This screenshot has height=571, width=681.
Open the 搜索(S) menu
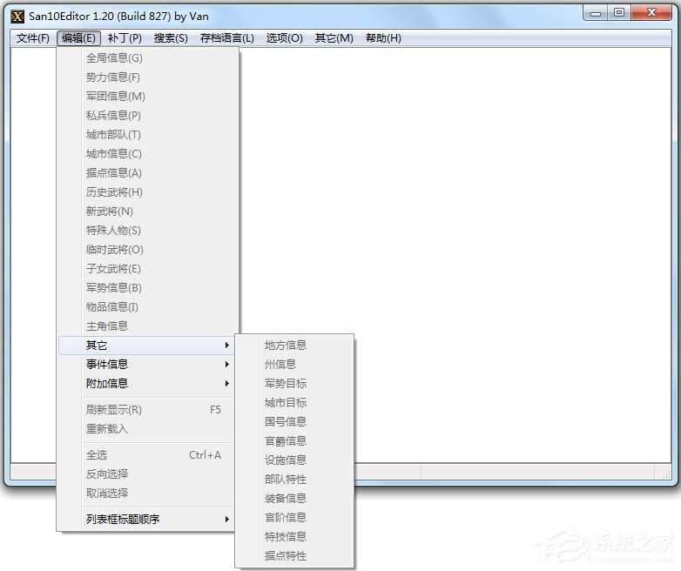click(171, 38)
